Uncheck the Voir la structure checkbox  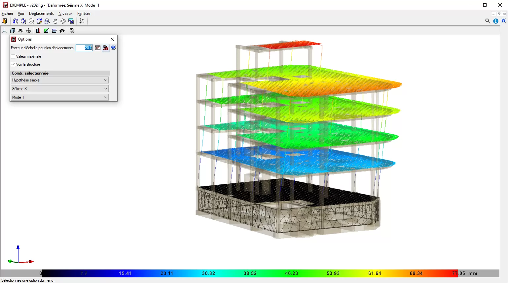[13, 64]
